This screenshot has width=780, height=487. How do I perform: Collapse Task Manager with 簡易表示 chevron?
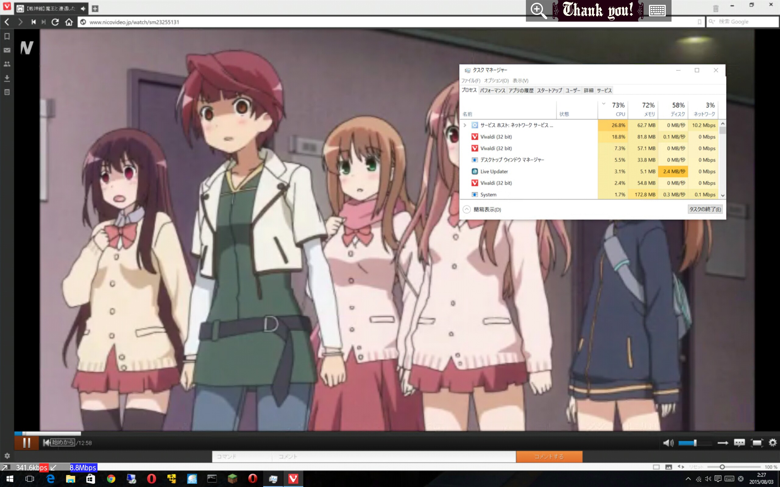pyautogui.click(x=466, y=209)
